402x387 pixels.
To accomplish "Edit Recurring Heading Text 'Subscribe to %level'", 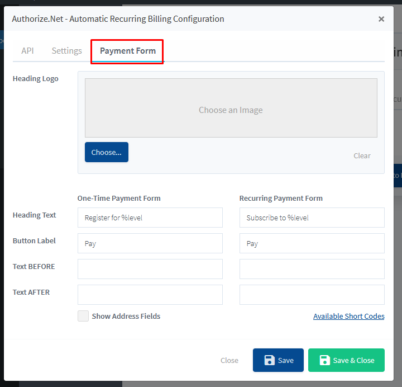I will tap(312, 218).
